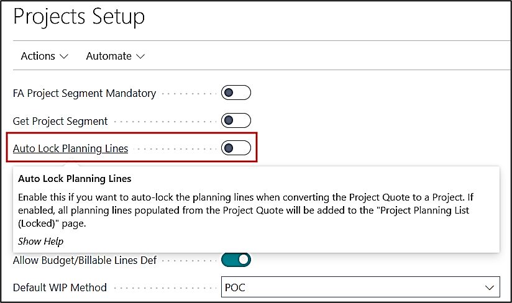Click the Auto Lock Planning Lines field label
The width and height of the screenshot is (512, 303).
(x=70, y=148)
